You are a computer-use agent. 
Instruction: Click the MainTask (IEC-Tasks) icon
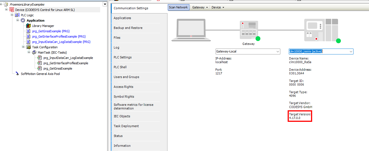(x=34, y=52)
